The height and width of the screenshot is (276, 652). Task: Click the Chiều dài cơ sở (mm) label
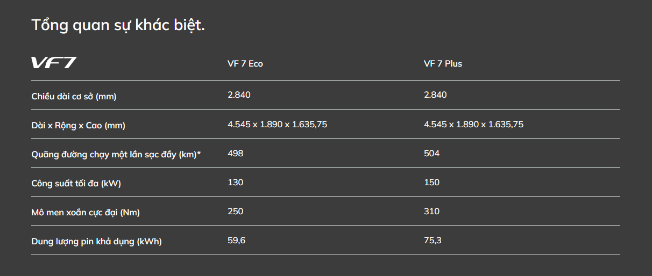pyautogui.click(x=74, y=96)
